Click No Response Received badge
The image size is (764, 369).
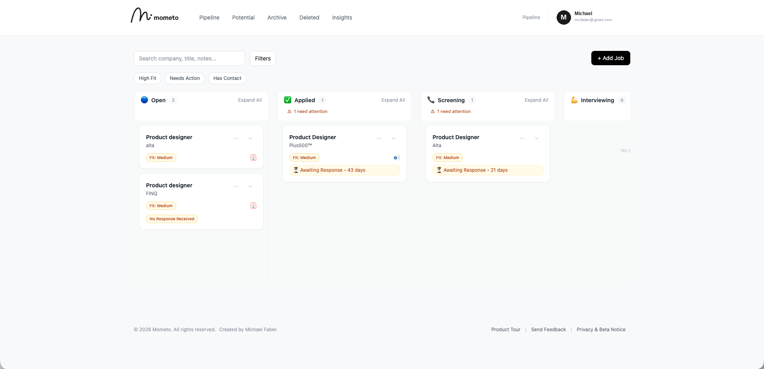click(x=172, y=219)
